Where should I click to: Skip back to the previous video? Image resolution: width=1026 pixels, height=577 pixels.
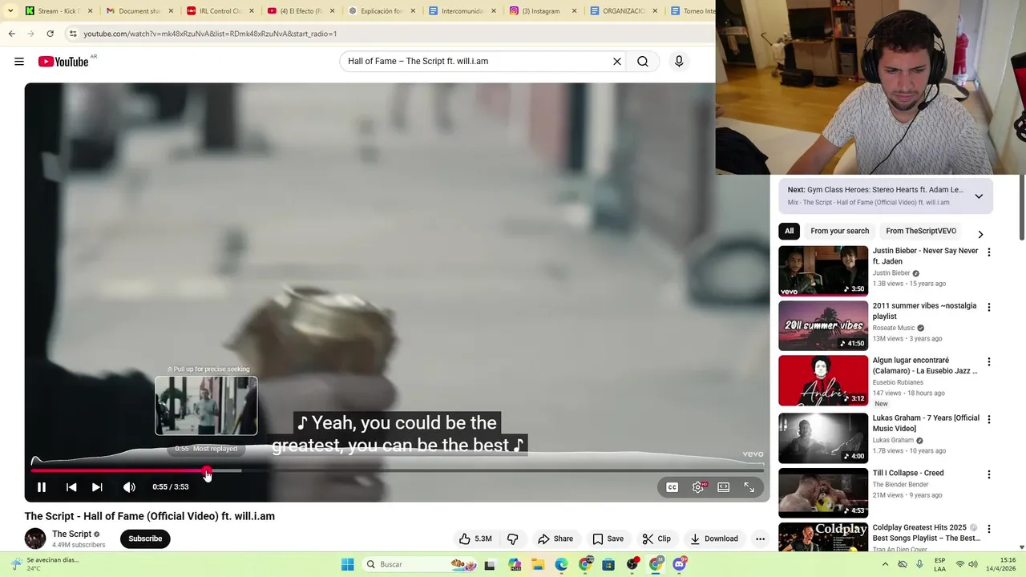pyautogui.click(x=71, y=487)
